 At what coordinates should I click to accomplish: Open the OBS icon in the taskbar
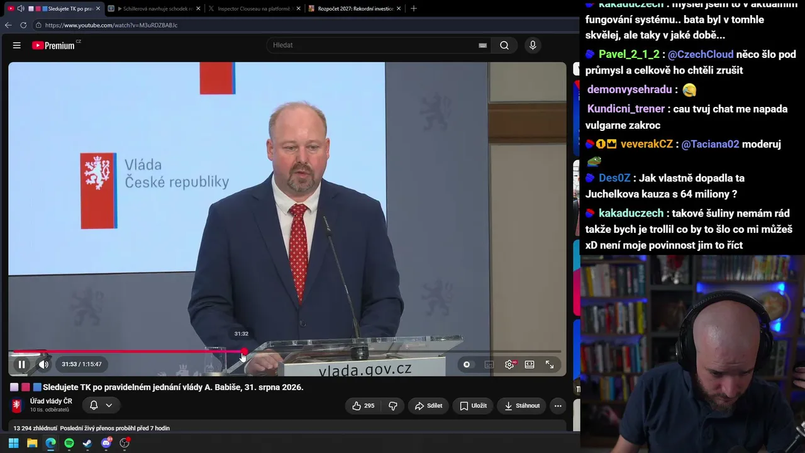tap(125, 443)
